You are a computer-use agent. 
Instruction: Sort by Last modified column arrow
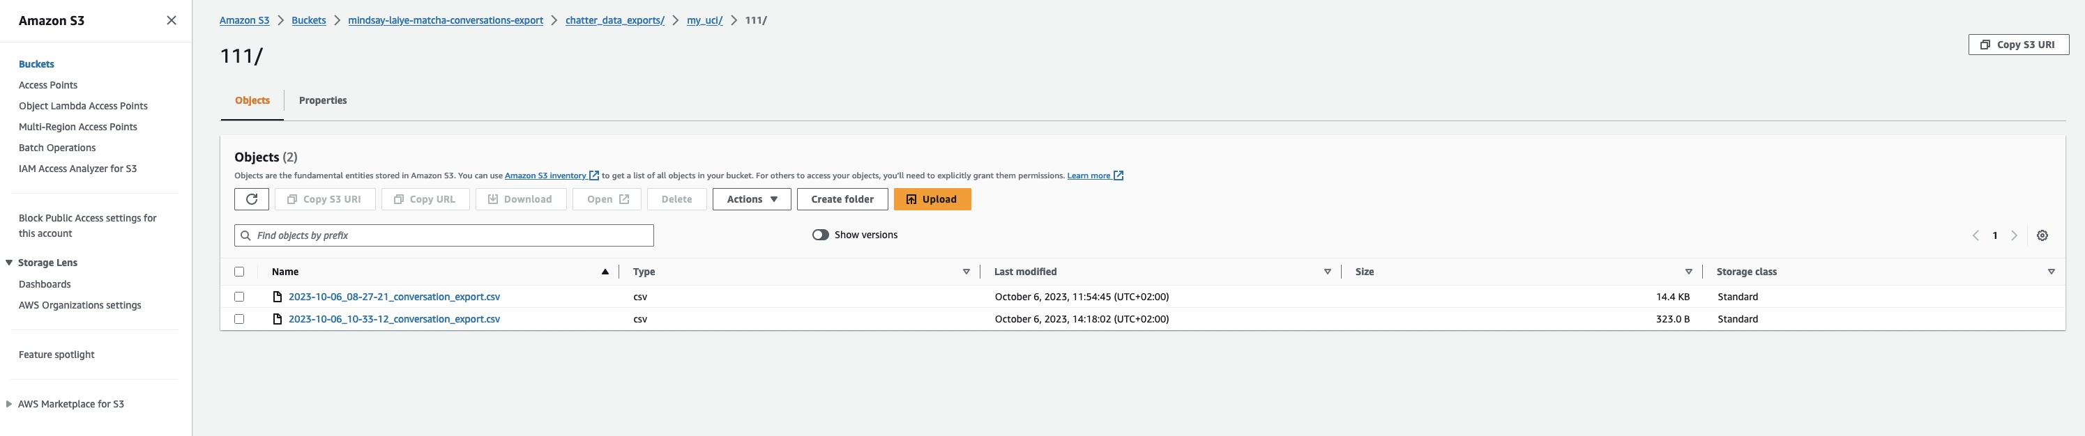tap(1328, 272)
